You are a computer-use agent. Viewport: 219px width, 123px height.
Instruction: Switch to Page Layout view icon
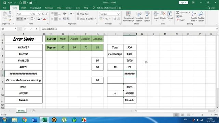click(x=182, y=115)
